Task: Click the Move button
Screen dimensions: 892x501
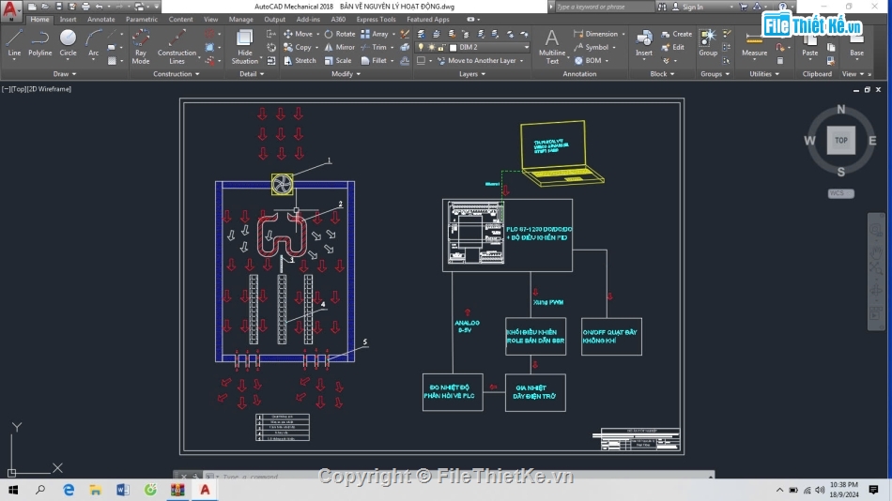Action: (x=298, y=34)
